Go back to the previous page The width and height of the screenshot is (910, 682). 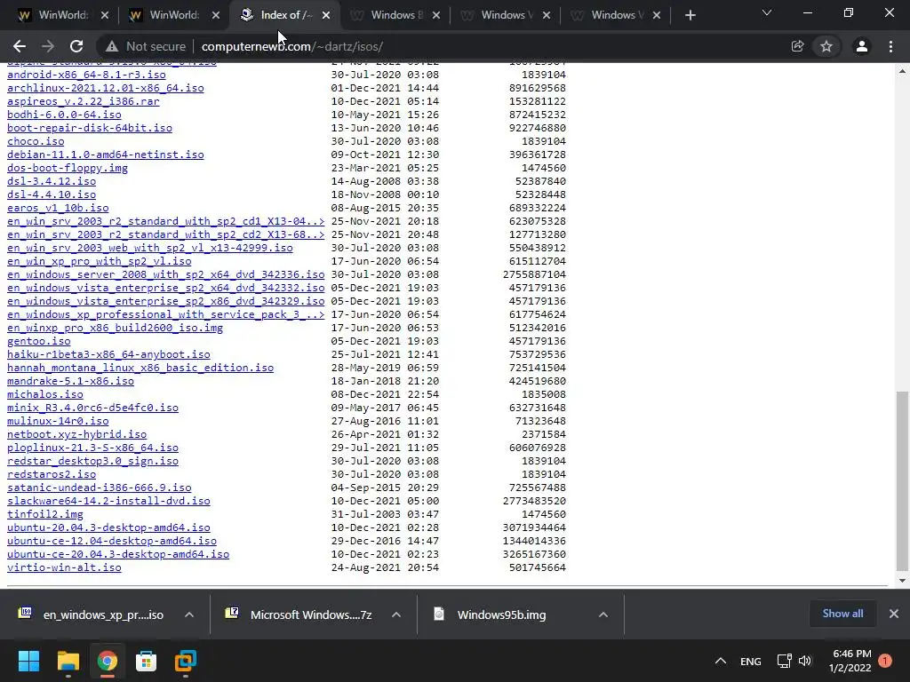[x=20, y=46]
